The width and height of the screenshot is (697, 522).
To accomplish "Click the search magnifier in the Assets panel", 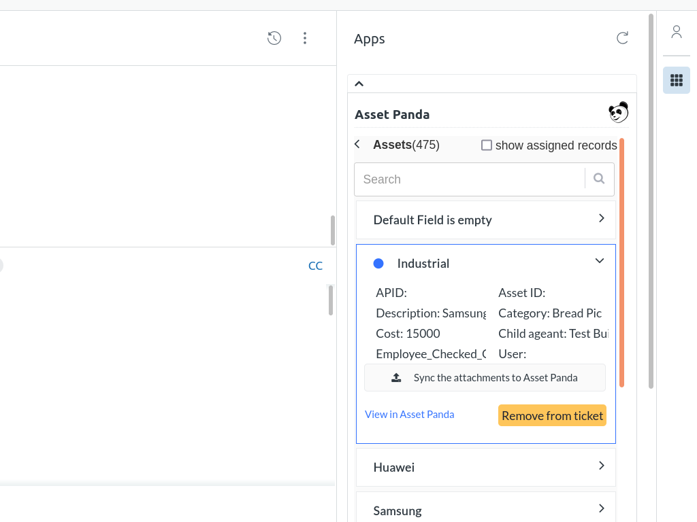I will point(598,178).
